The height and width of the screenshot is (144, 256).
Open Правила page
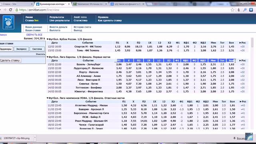point(103,17)
